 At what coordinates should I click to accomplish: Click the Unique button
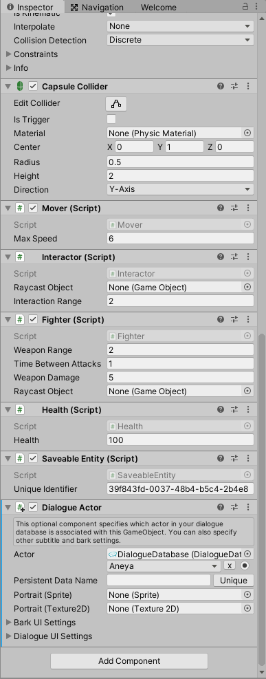point(234,581)
